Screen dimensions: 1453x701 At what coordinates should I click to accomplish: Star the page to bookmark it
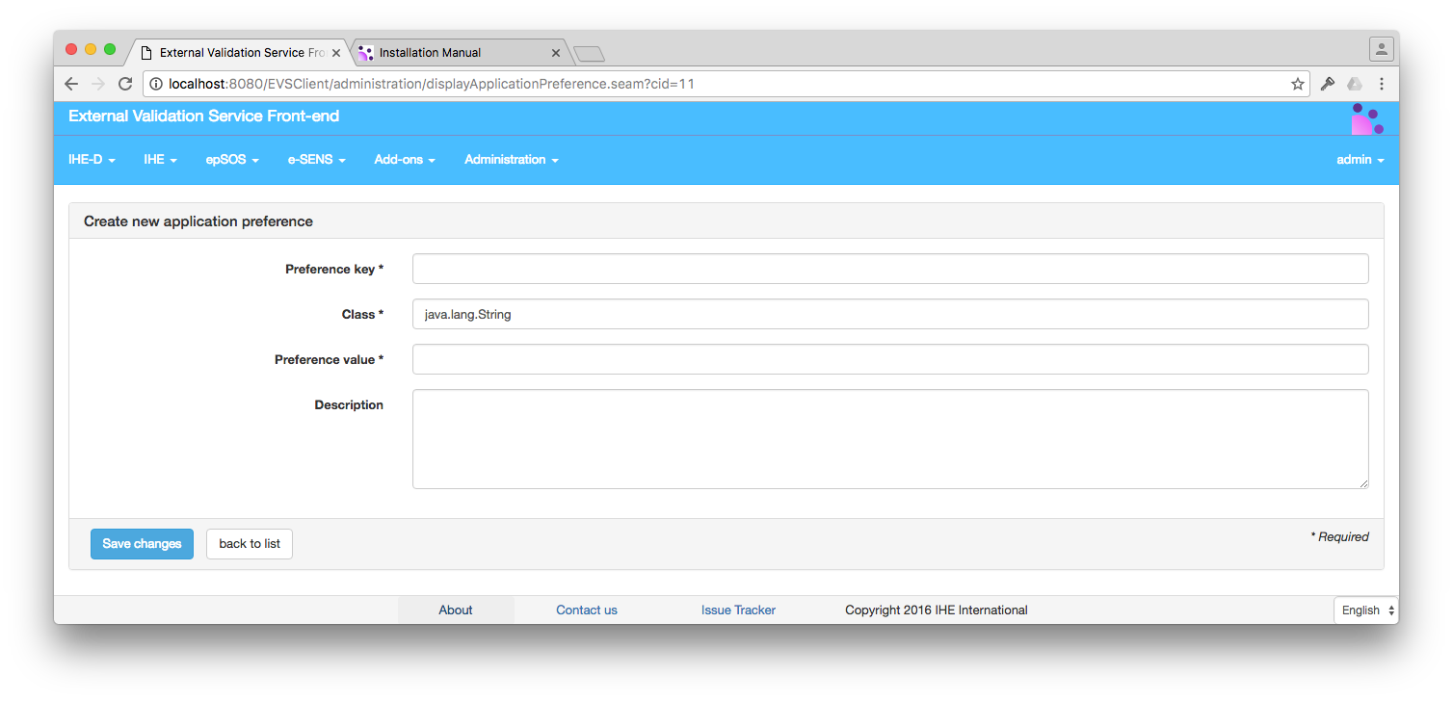pyautogui.click(x=1297, y=84)
